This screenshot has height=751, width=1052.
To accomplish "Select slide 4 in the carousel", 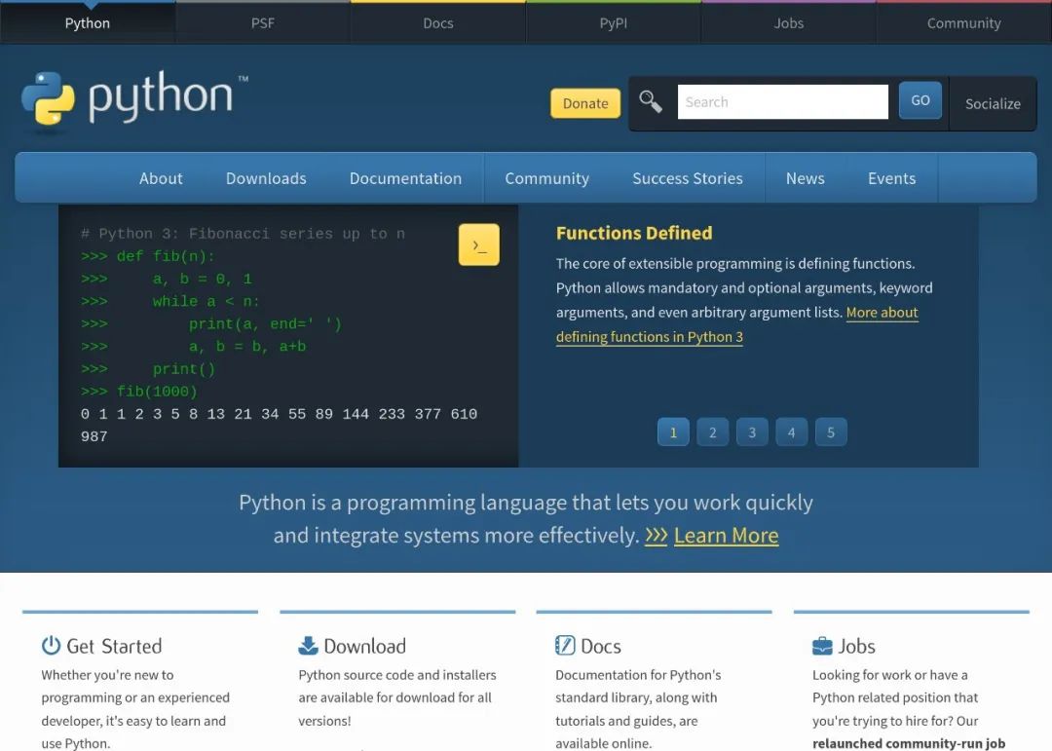I will pos(792,432).
